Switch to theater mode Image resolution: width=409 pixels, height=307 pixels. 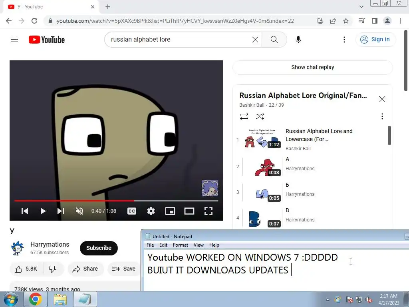[189, 211]
